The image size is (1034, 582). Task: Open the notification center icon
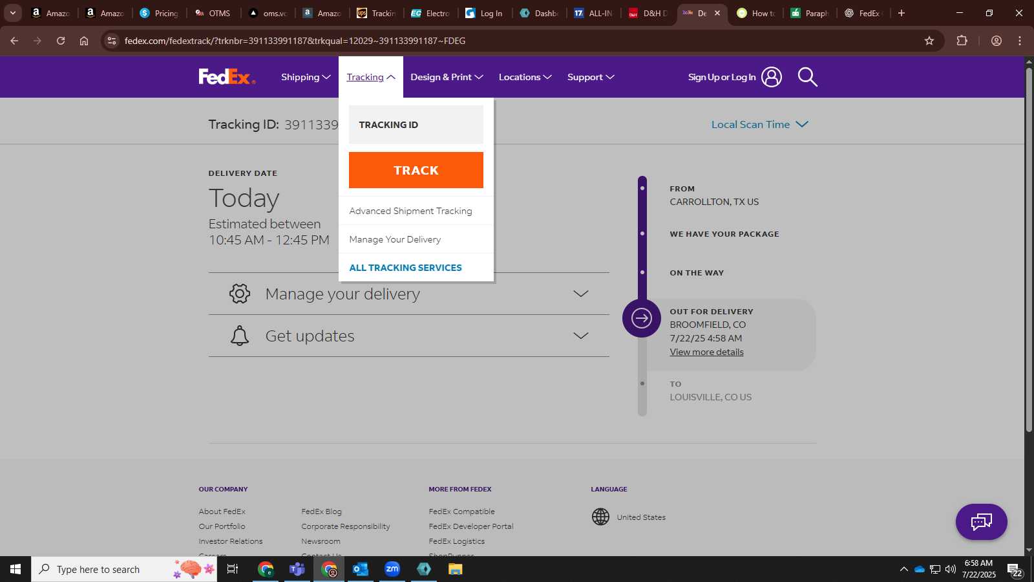(x=1015, y=570)
